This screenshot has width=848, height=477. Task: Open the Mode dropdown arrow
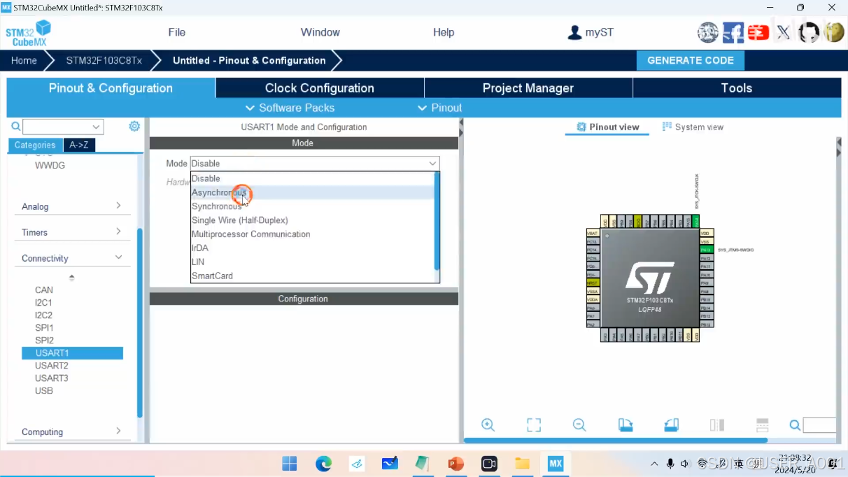click(433, 164)
